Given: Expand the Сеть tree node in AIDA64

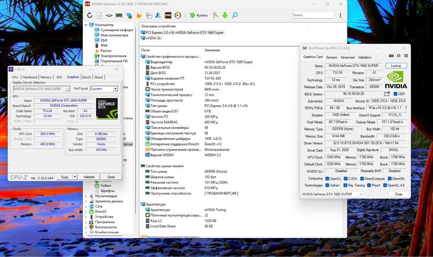Looking at the screenshot, I should click(86, 206).
